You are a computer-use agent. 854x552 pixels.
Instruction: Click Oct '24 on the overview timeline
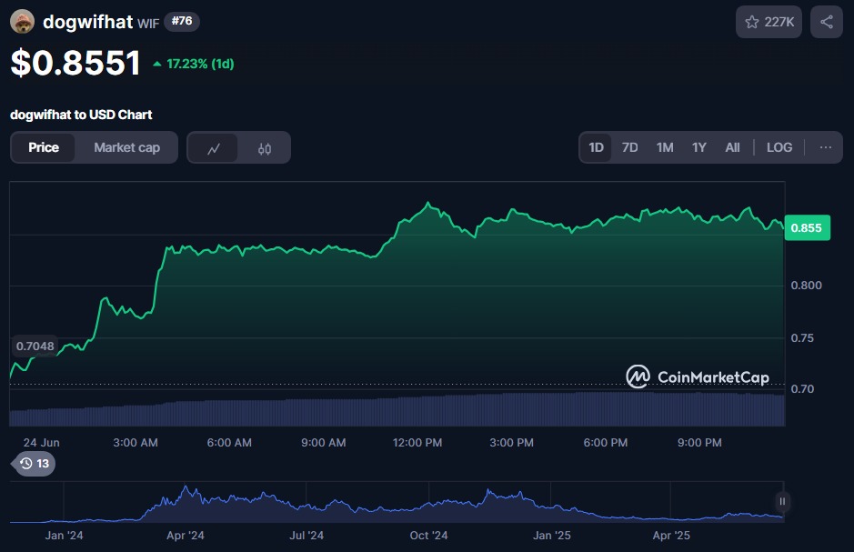point(428,536)
